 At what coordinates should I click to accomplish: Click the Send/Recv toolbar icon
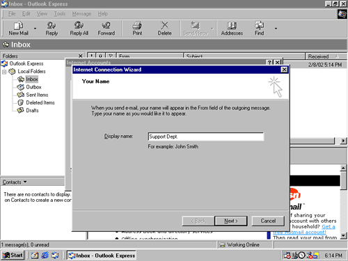[x=196, y=29]
